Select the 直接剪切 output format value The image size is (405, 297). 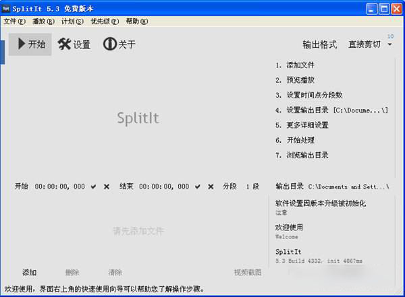[364, 44]
